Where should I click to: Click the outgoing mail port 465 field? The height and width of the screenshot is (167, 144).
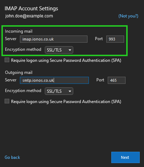[x=117, y=80]
